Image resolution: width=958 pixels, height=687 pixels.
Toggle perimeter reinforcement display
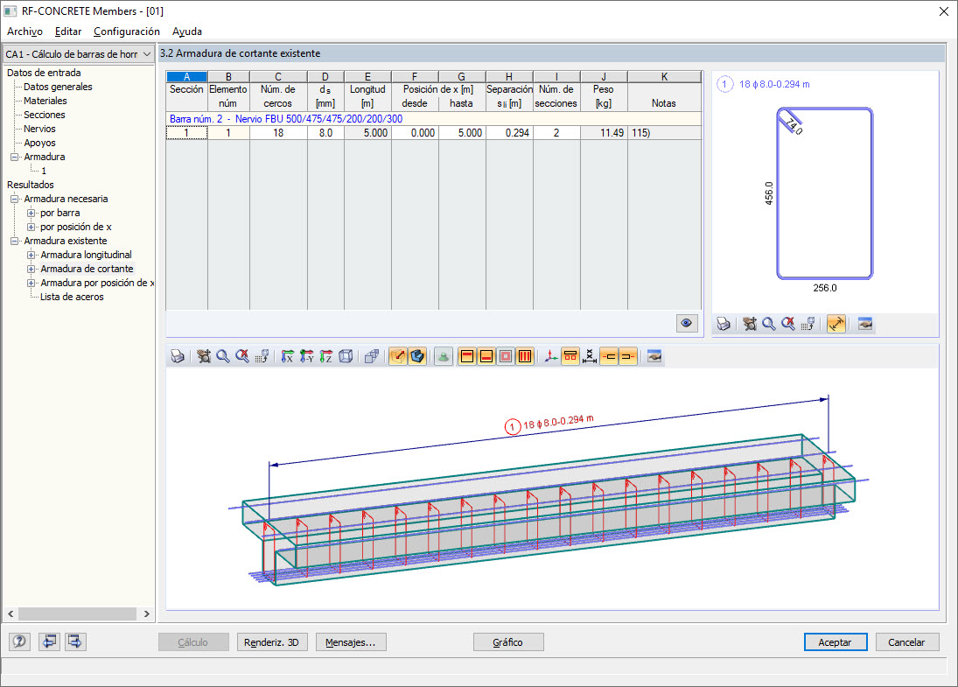click(506, 356)
